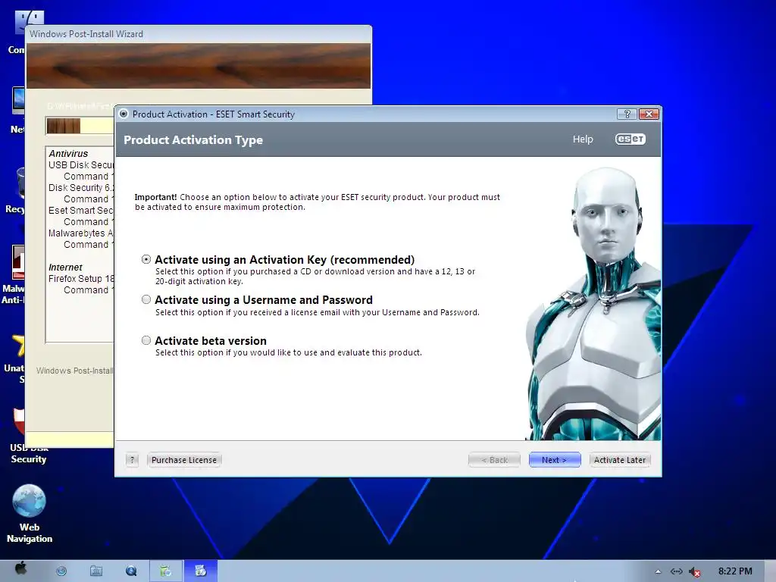Image resolution: width=776 pixels, height=582 pixels.
Task: Click the network tray icon
Action: click(677, 571)
